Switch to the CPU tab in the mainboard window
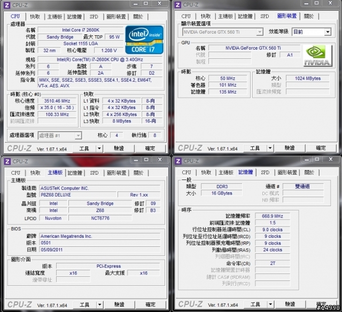 tap(15, 173)
